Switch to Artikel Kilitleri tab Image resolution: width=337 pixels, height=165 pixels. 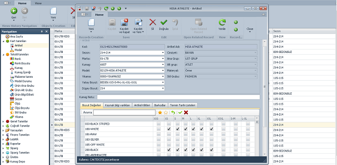tap(142, 105)
